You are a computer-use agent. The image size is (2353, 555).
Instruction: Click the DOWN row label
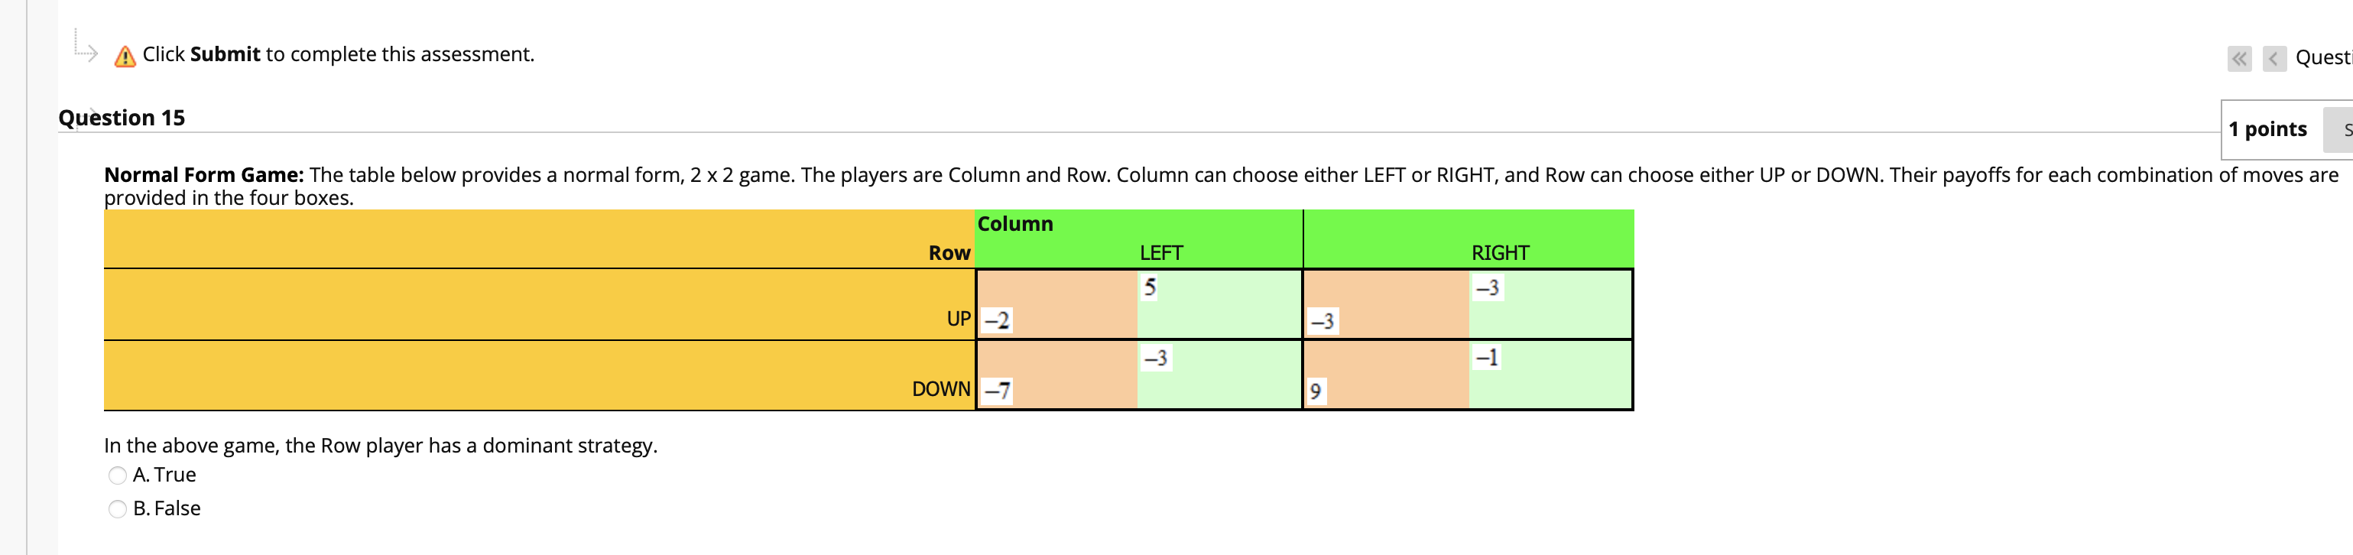tap(941, 389)
